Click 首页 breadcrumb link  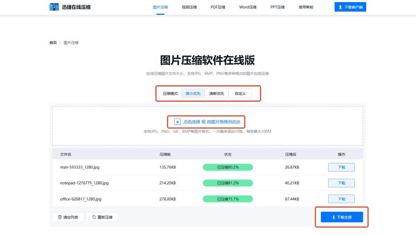click(x=53, y=43)
